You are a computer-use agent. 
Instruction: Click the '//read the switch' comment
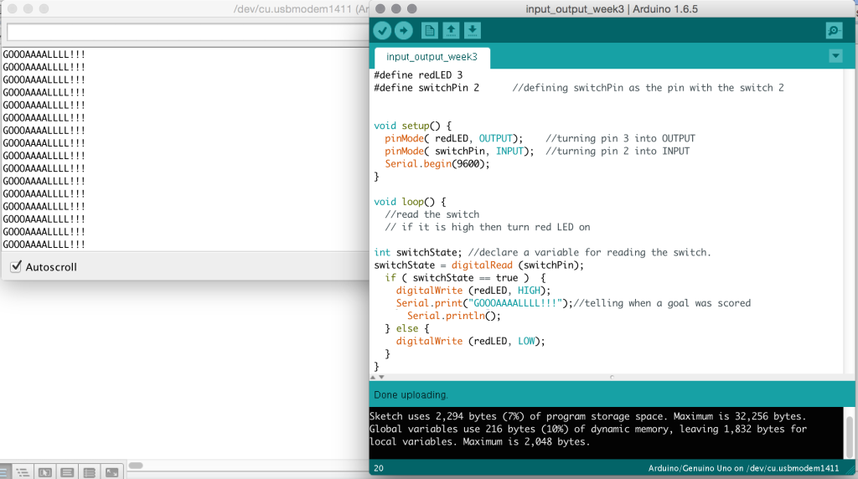(x=432, y=214)
